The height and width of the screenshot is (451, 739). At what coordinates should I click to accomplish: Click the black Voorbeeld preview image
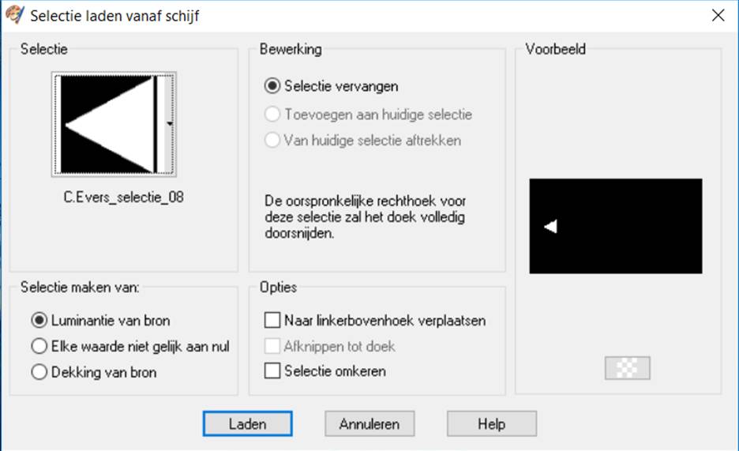[x=615, y=226]
